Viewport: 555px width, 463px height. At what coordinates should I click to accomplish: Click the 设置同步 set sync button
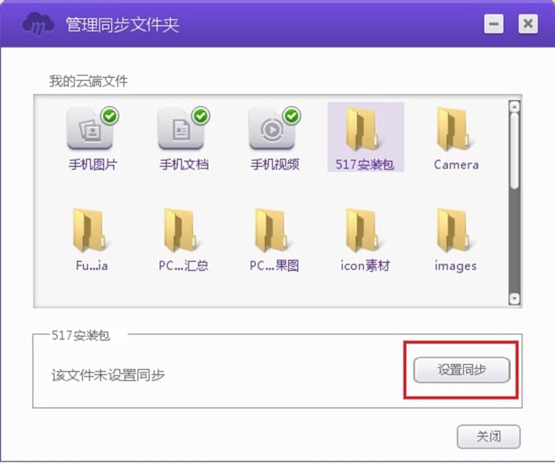tap(461, 371)
